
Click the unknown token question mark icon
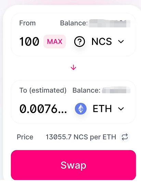(x=79, y=41)
